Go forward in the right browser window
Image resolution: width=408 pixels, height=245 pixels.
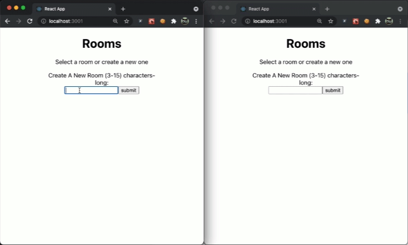pos(223,21)
